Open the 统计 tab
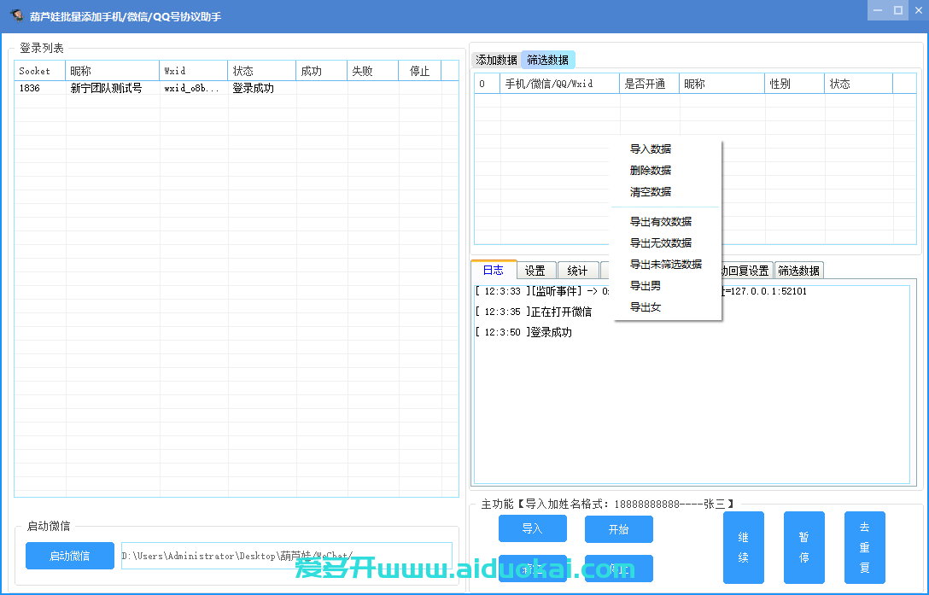Viewport: 929px width, 595px height. tap(578, 271)
